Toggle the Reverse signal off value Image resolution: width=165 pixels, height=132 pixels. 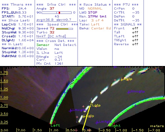pos(135,44)
